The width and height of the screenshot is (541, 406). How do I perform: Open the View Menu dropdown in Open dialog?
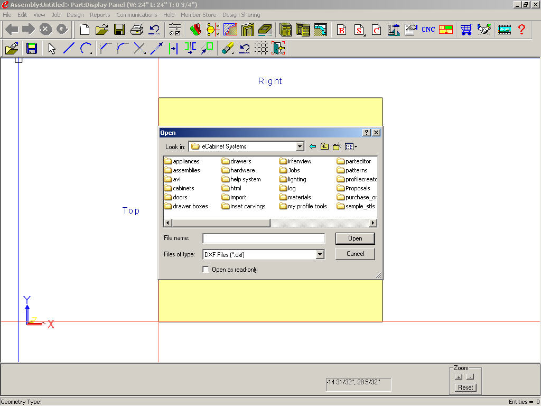pyautogui.click(x=351, y=147)
